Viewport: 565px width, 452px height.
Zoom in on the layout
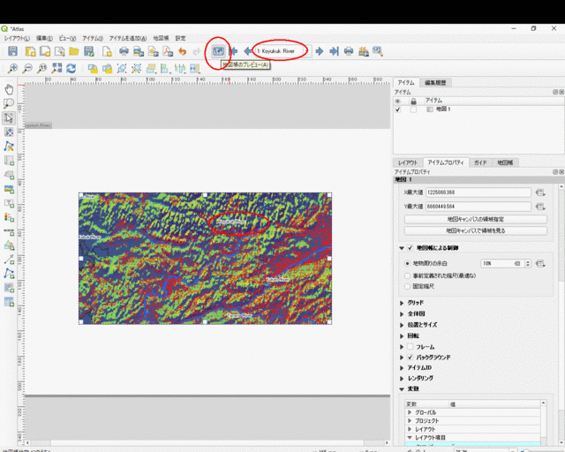tap(12, 68)
